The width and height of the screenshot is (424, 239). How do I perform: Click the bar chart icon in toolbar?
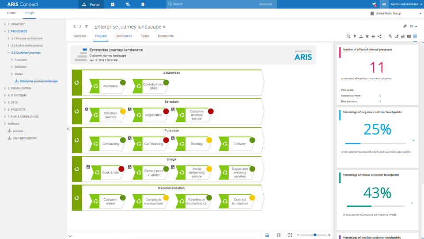click(x=403, y=36)
